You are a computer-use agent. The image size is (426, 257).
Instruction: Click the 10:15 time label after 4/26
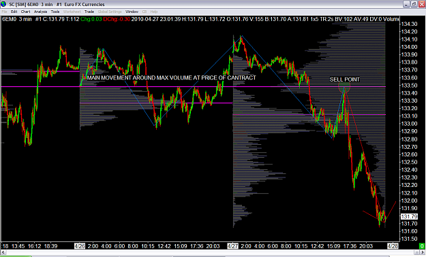point(148,246)
